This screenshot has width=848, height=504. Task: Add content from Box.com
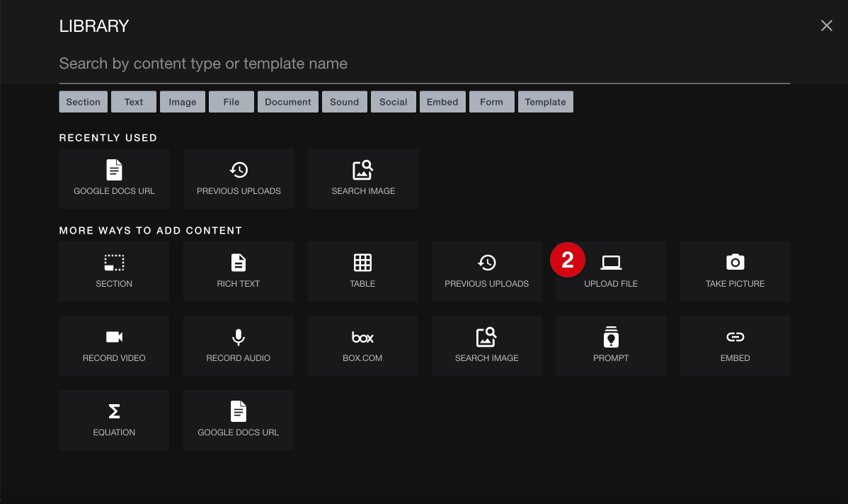[x=362, y=346]
